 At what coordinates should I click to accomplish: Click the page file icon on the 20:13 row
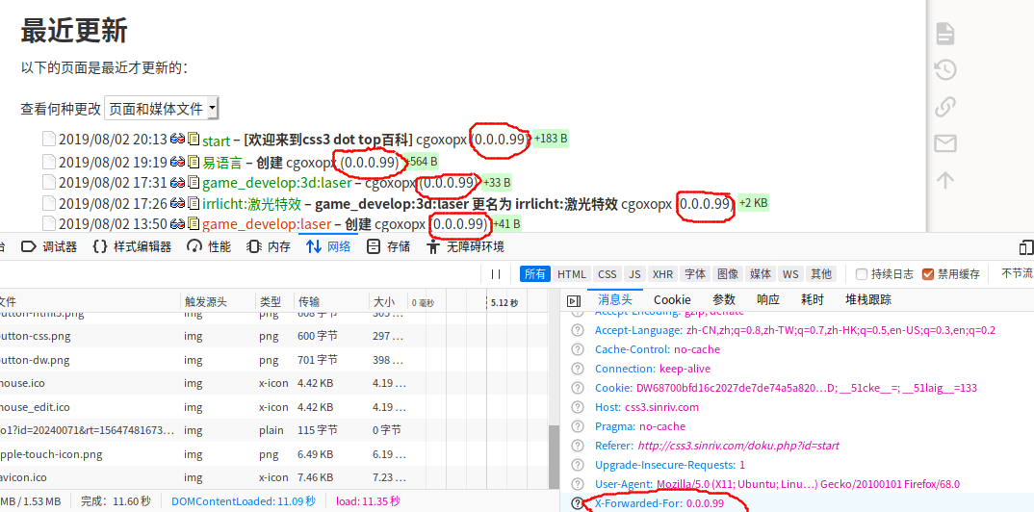[x=49, y=140]
